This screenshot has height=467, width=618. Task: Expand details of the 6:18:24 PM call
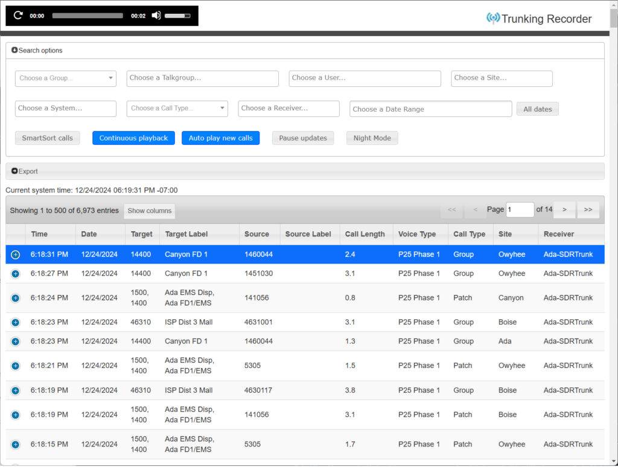15,298
